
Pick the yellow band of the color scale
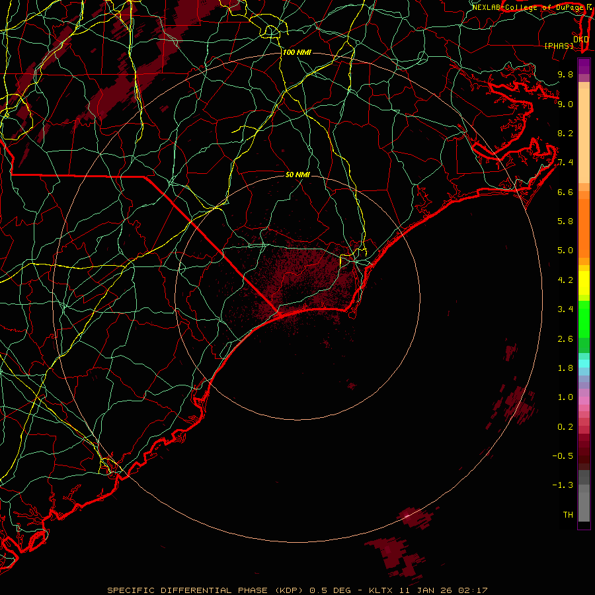(x=584, y=283)
